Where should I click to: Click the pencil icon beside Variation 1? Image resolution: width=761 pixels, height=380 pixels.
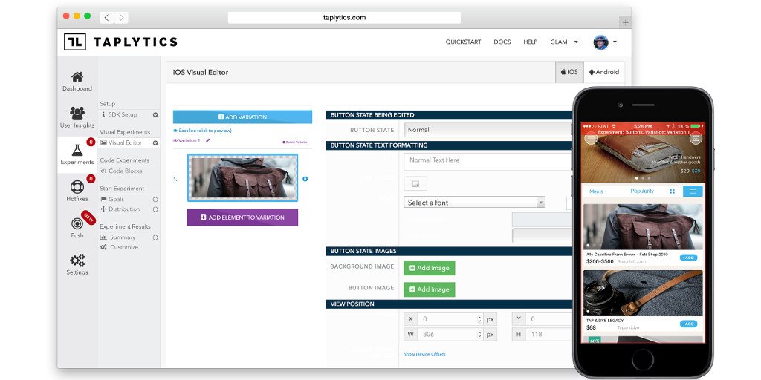pyautogui.click(x=208, y=140)
